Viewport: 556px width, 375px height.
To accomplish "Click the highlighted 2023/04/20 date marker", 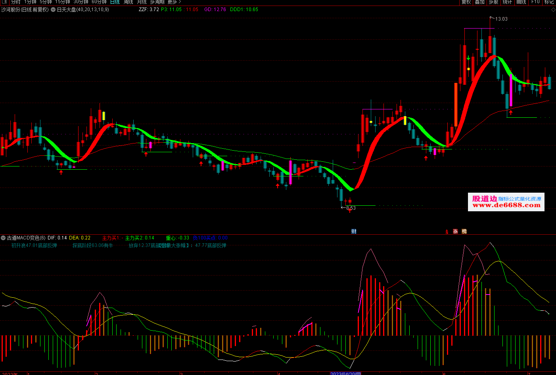I will click(x=345, y=373).
